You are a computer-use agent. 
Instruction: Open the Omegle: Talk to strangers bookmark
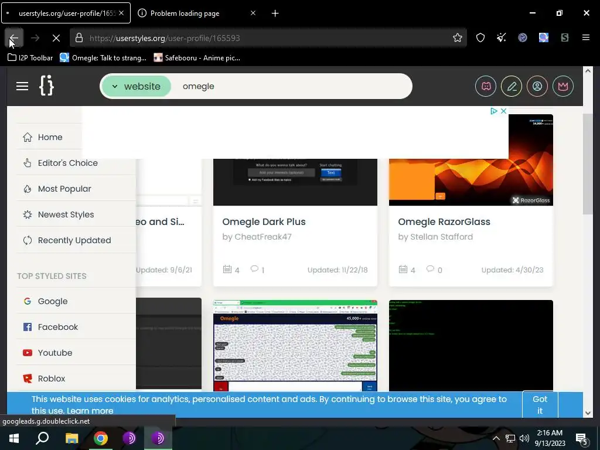pyautogui.click(x=103, y=58)
